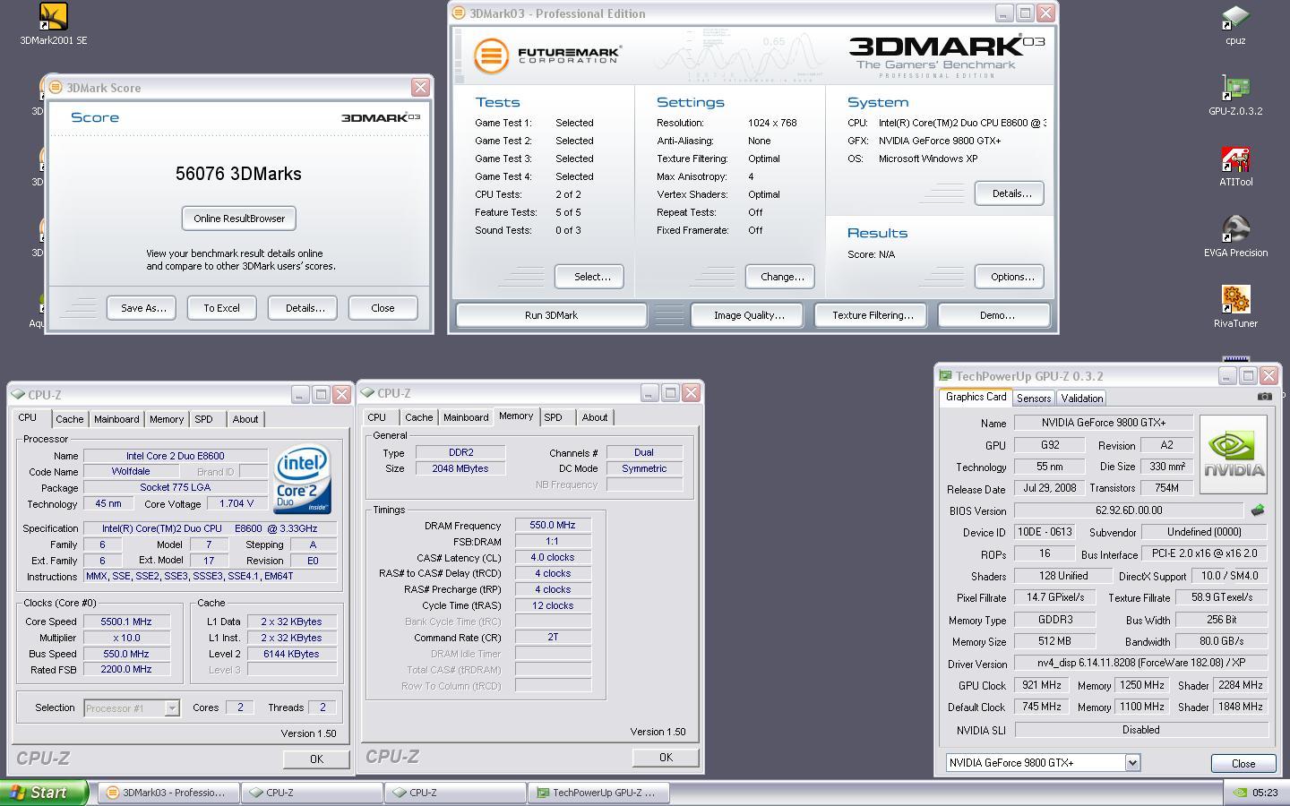Launch EVGA Precision desktop shortcut
Image resolution: width=1290 pixels, height=806 pixels.
click(1235, 237)
